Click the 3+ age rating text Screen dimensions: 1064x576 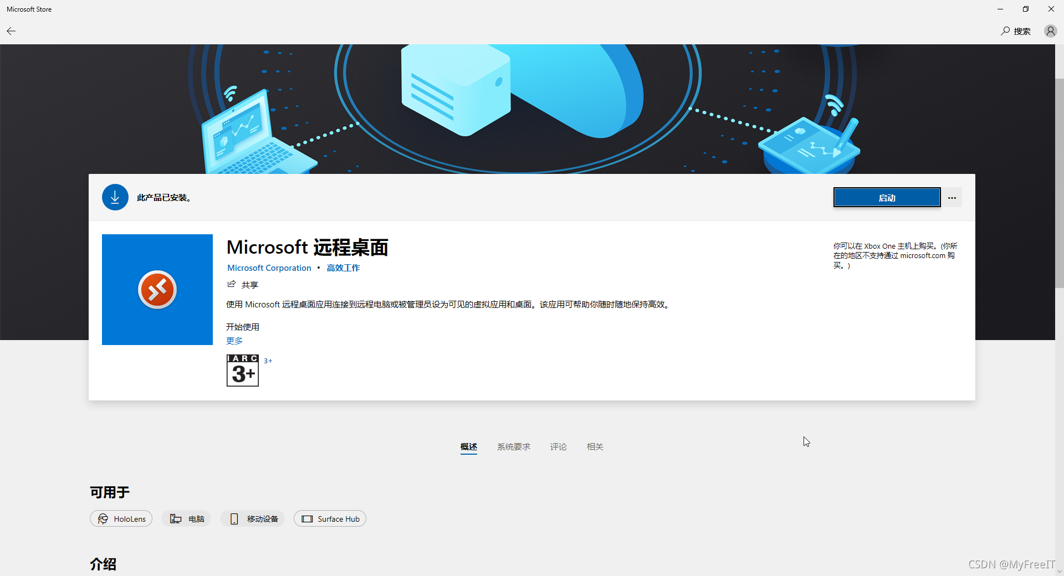(x=268, y=361)
